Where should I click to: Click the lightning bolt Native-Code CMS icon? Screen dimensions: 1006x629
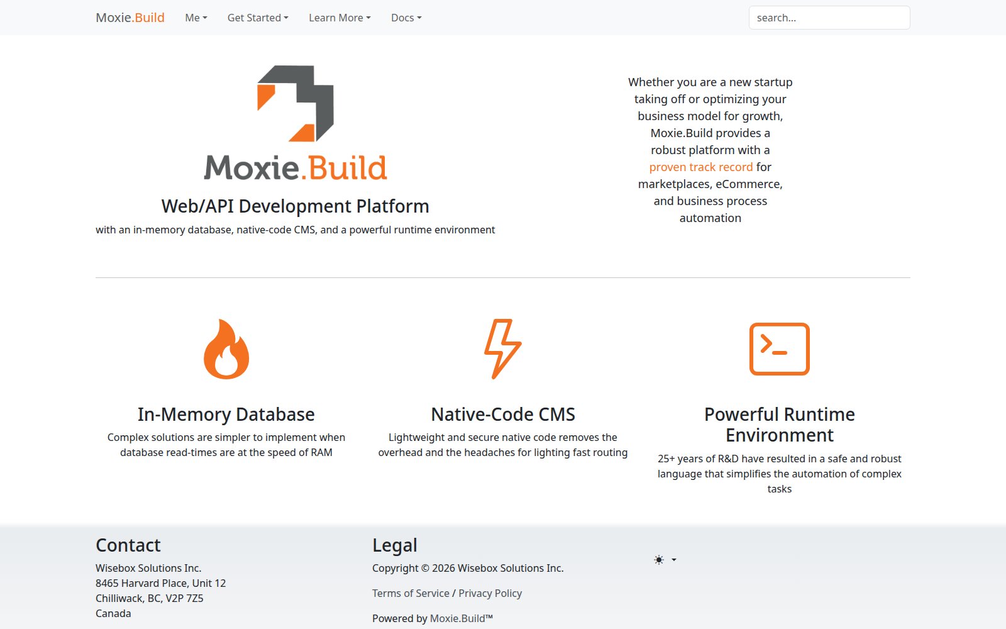(503, 349)
